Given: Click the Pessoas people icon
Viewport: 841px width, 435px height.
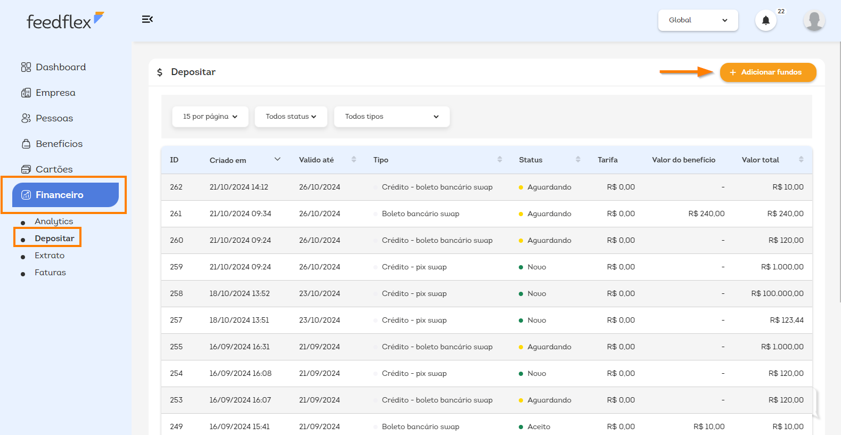Looking at the screenshot, I should point(26,118).
